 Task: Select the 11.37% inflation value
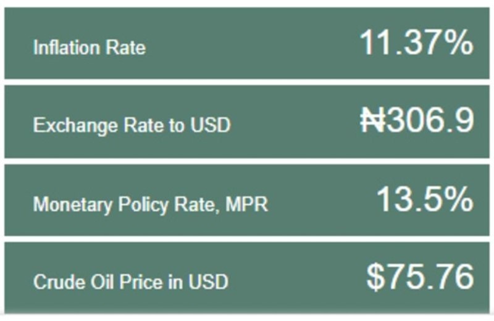point(416,44)
